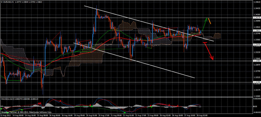
Task: Click the 20 Aug 01:00 time label
Action: (92, 115)
